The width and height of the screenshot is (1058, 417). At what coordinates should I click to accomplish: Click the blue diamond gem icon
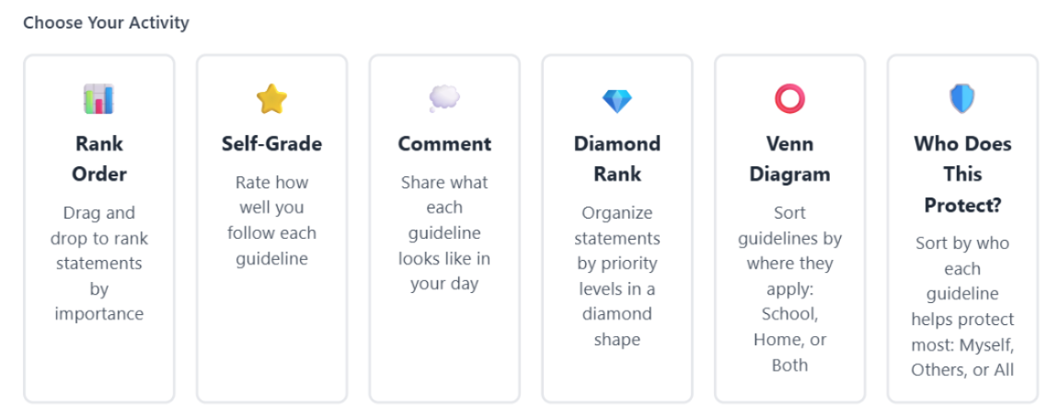click(x=617, y=101)
